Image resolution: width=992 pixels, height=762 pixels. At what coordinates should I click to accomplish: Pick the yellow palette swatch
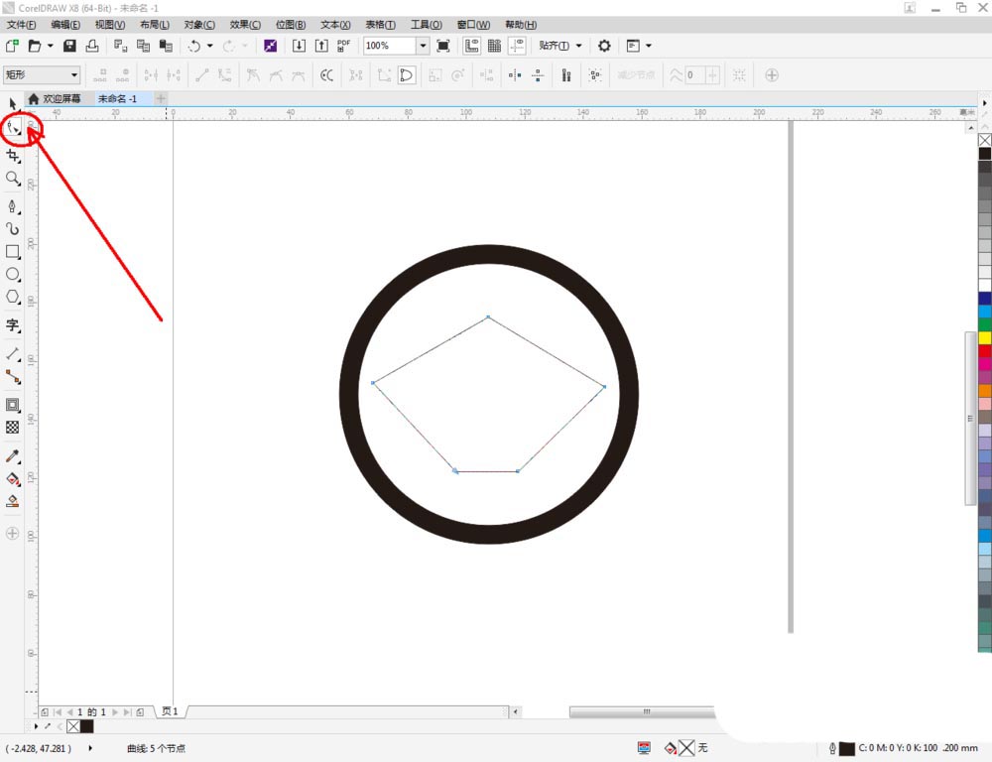(985, 337)
